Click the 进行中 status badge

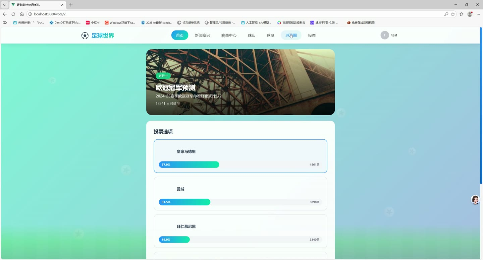163,76
